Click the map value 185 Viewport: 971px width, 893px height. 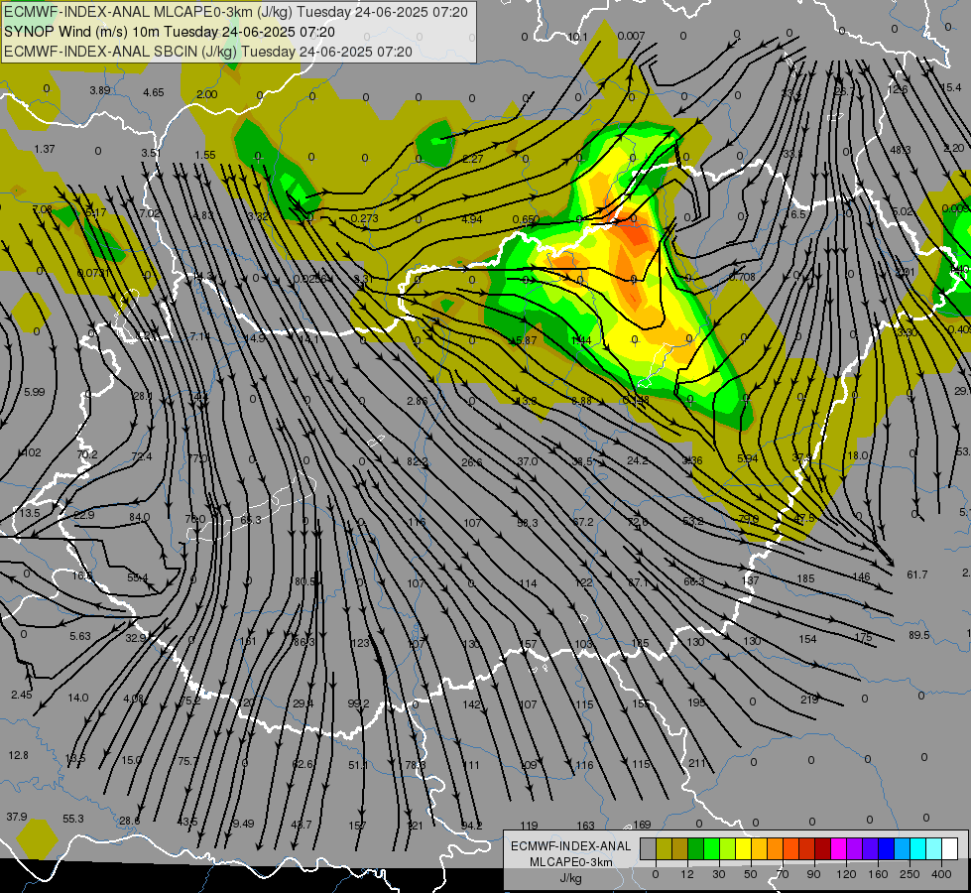(x=805, y=578)
